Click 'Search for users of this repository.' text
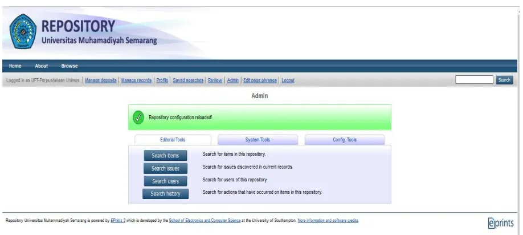 coord(235,180)
